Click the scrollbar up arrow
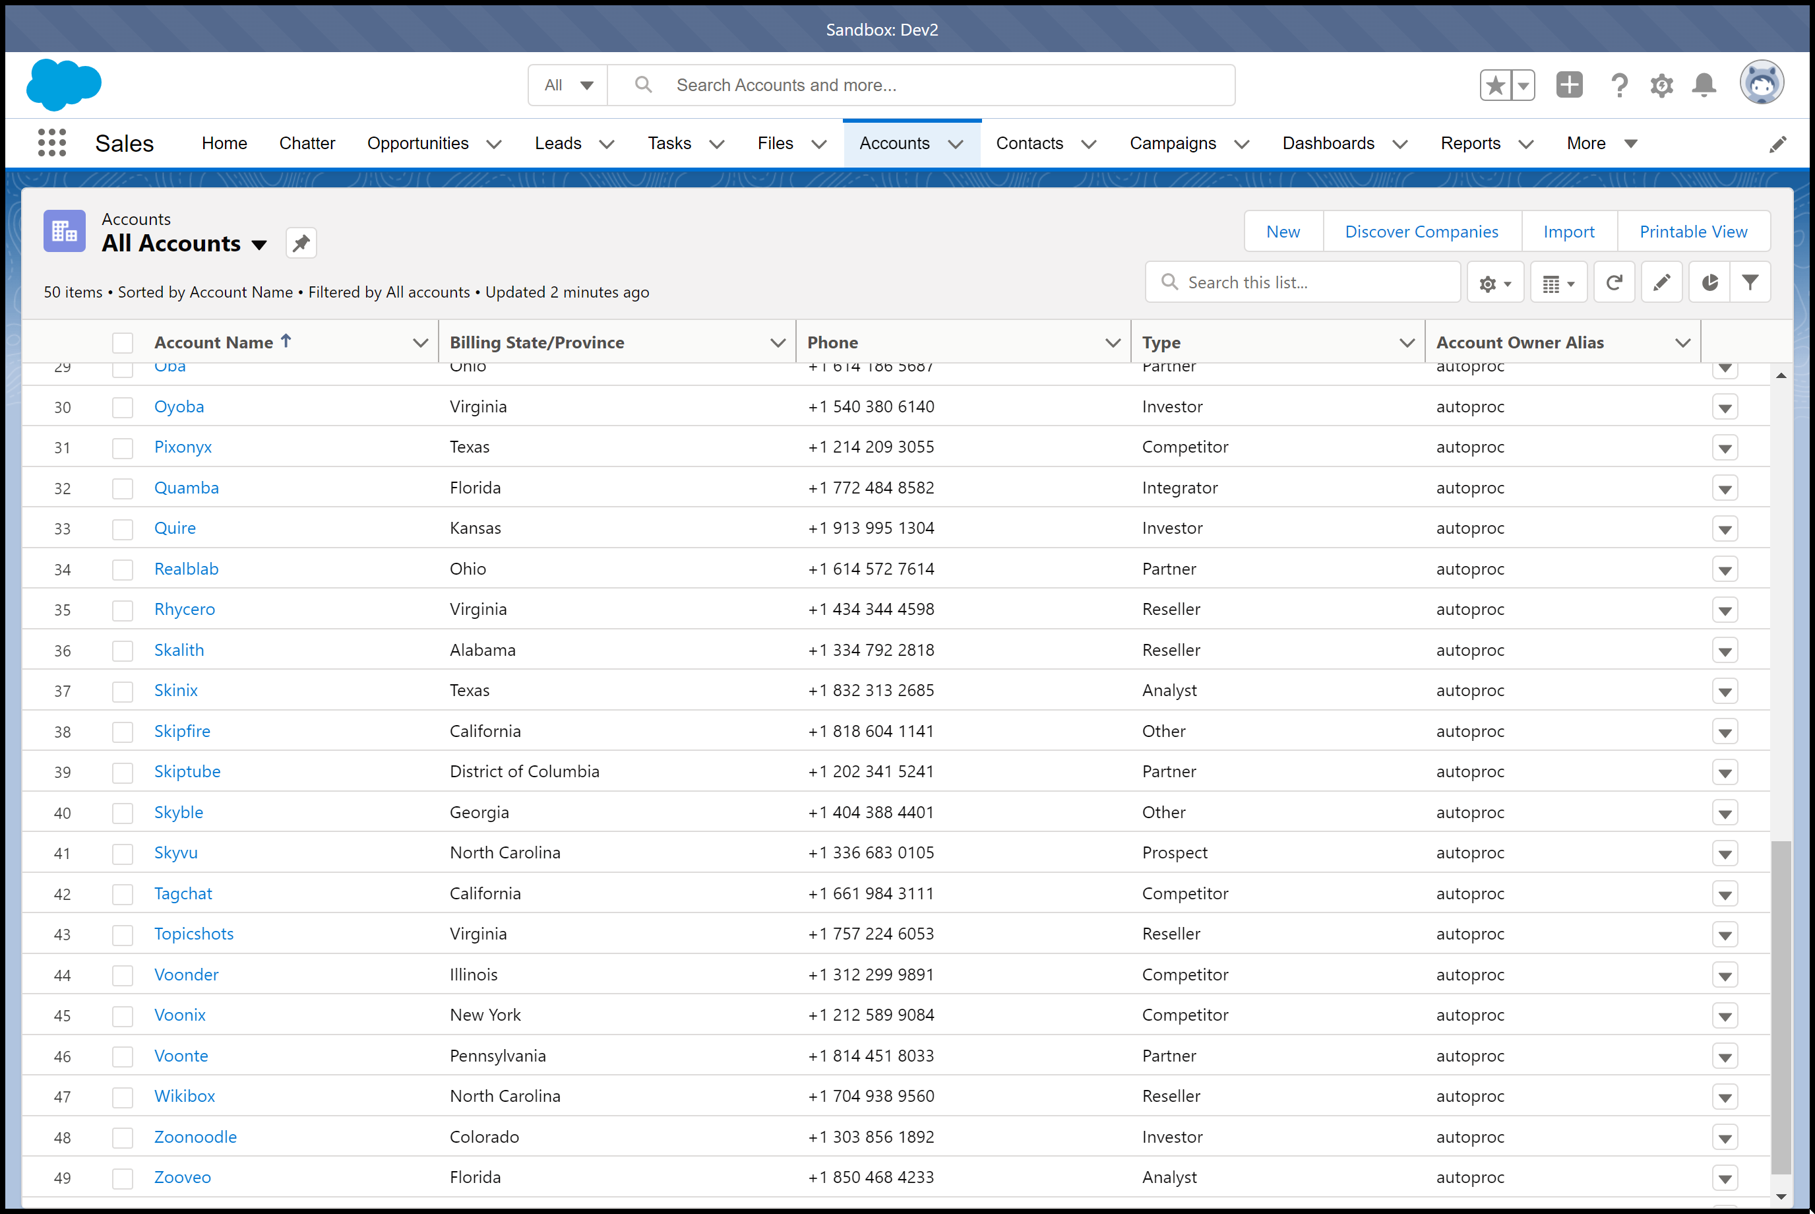 [1781, 375]
